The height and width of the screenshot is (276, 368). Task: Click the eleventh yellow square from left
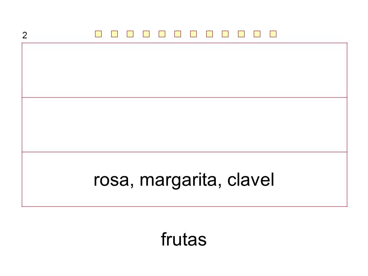(257, 34)
